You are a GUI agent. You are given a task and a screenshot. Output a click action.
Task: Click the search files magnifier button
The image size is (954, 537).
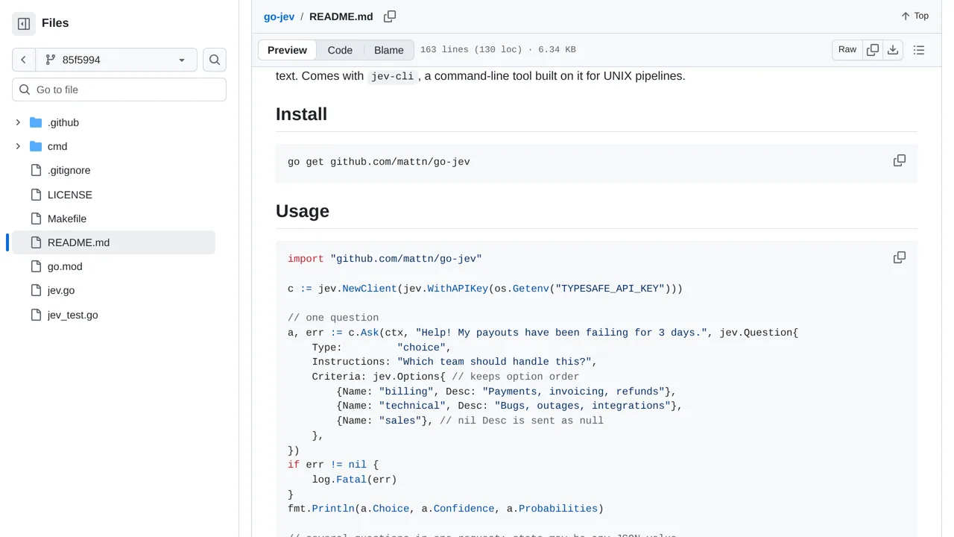coord(215,60)
